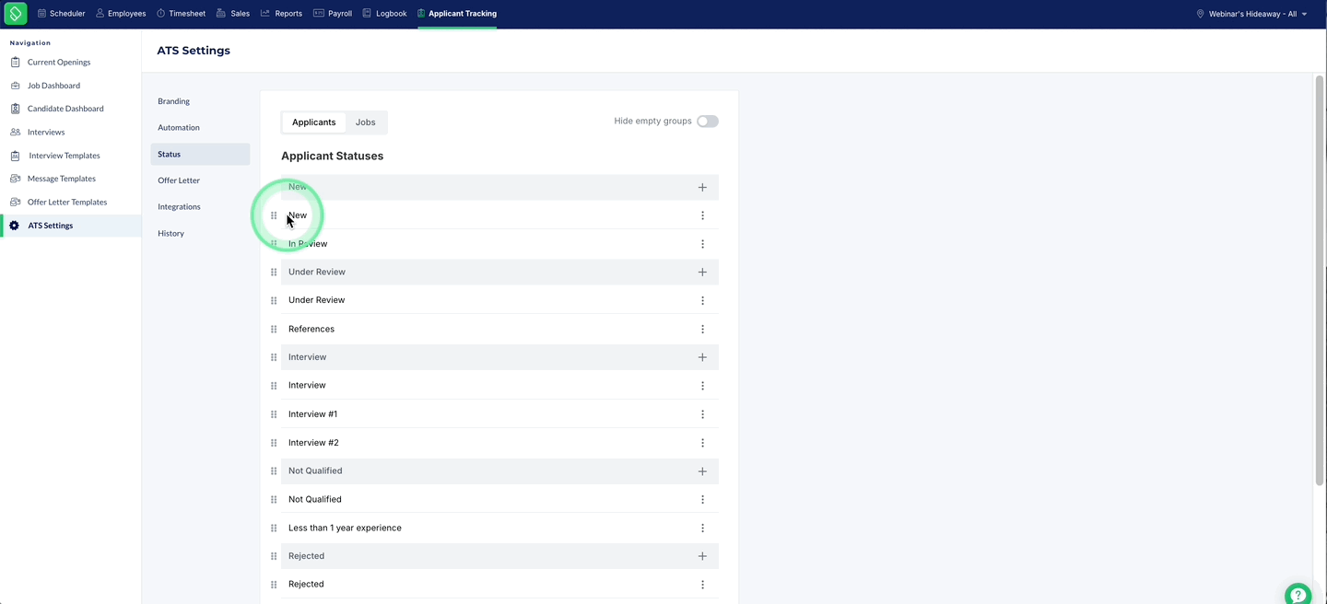The width and height of the screenshot is (1327, 604).
Task: Switch to Jobs tab
Action: click(366, 122)
